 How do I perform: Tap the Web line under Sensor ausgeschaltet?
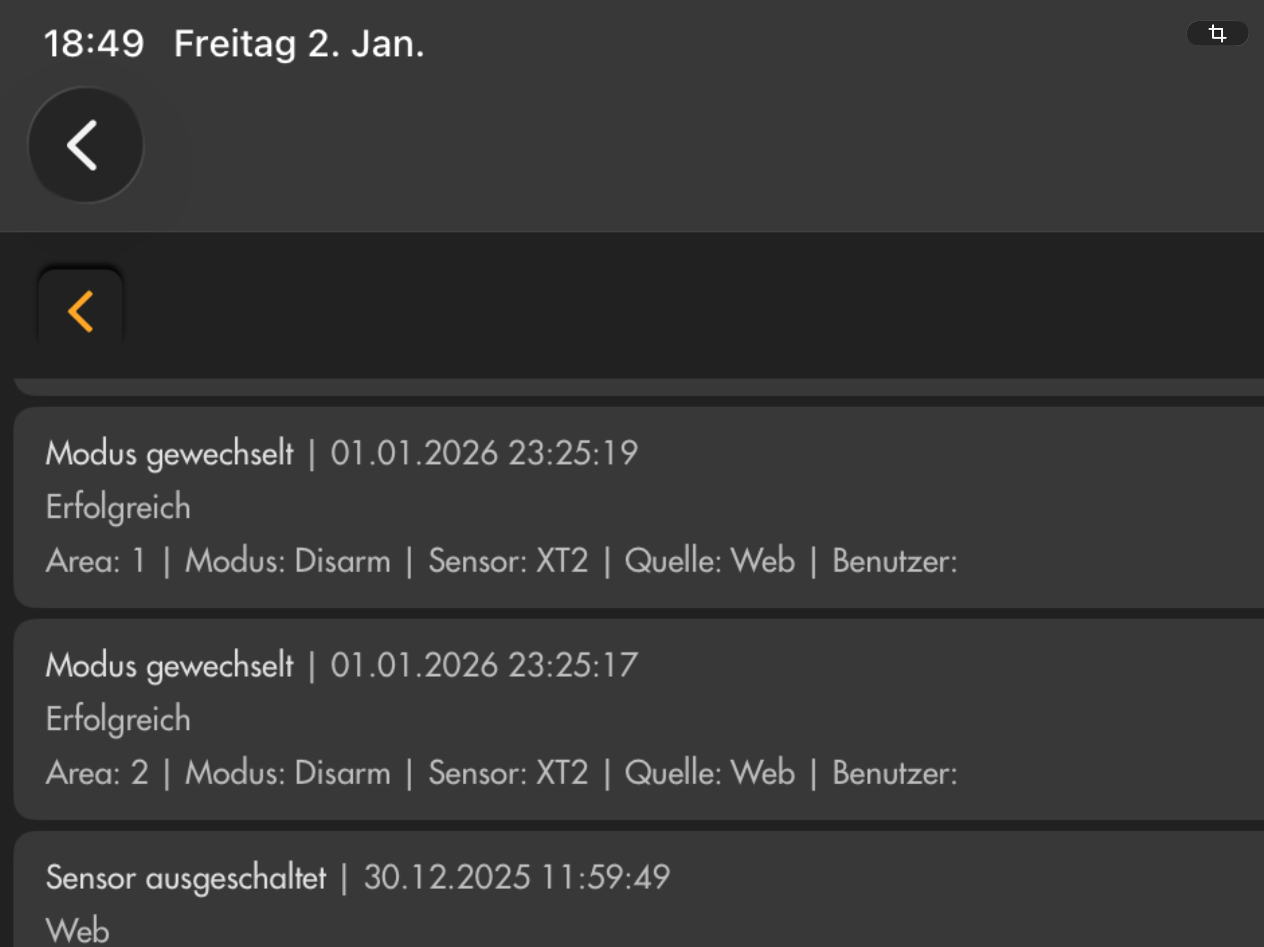point(77,930)
